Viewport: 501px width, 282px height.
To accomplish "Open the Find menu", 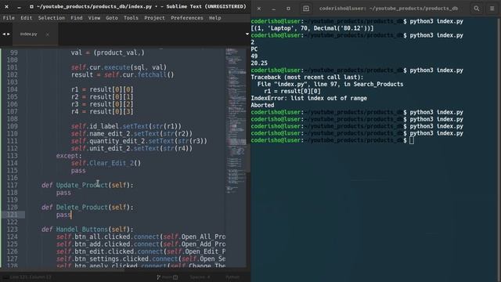I will [77, 18].
